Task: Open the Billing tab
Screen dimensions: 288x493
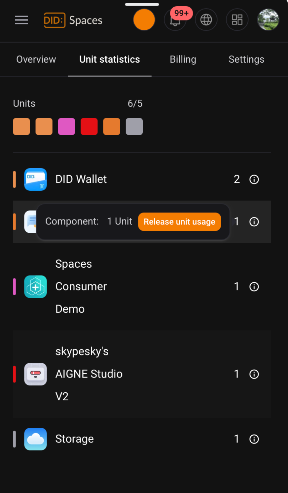Action: click(x=183, y=59)
